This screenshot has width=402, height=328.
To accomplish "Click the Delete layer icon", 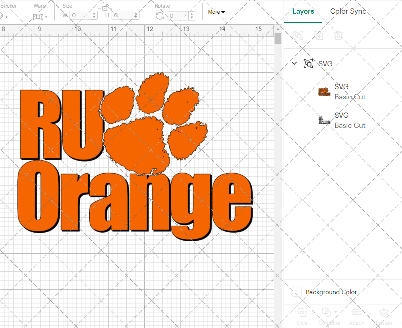I will 339,35.
